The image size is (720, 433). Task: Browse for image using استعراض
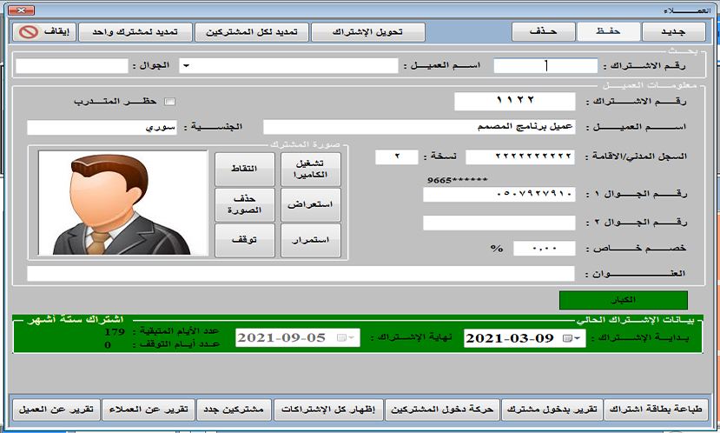pos(311,204)
